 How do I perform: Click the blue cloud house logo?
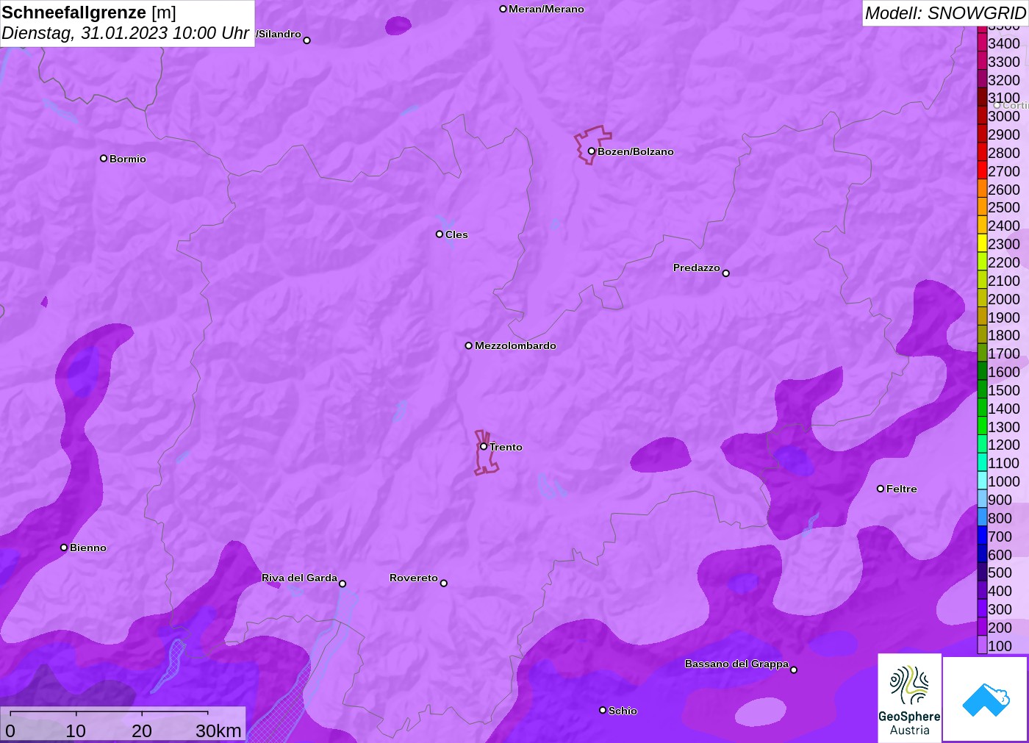pos(986,699)
